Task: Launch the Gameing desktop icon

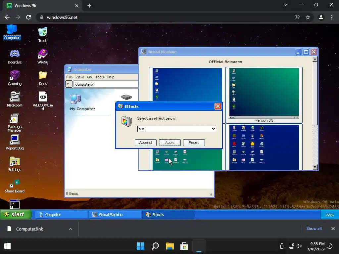Action: [15, 78]
